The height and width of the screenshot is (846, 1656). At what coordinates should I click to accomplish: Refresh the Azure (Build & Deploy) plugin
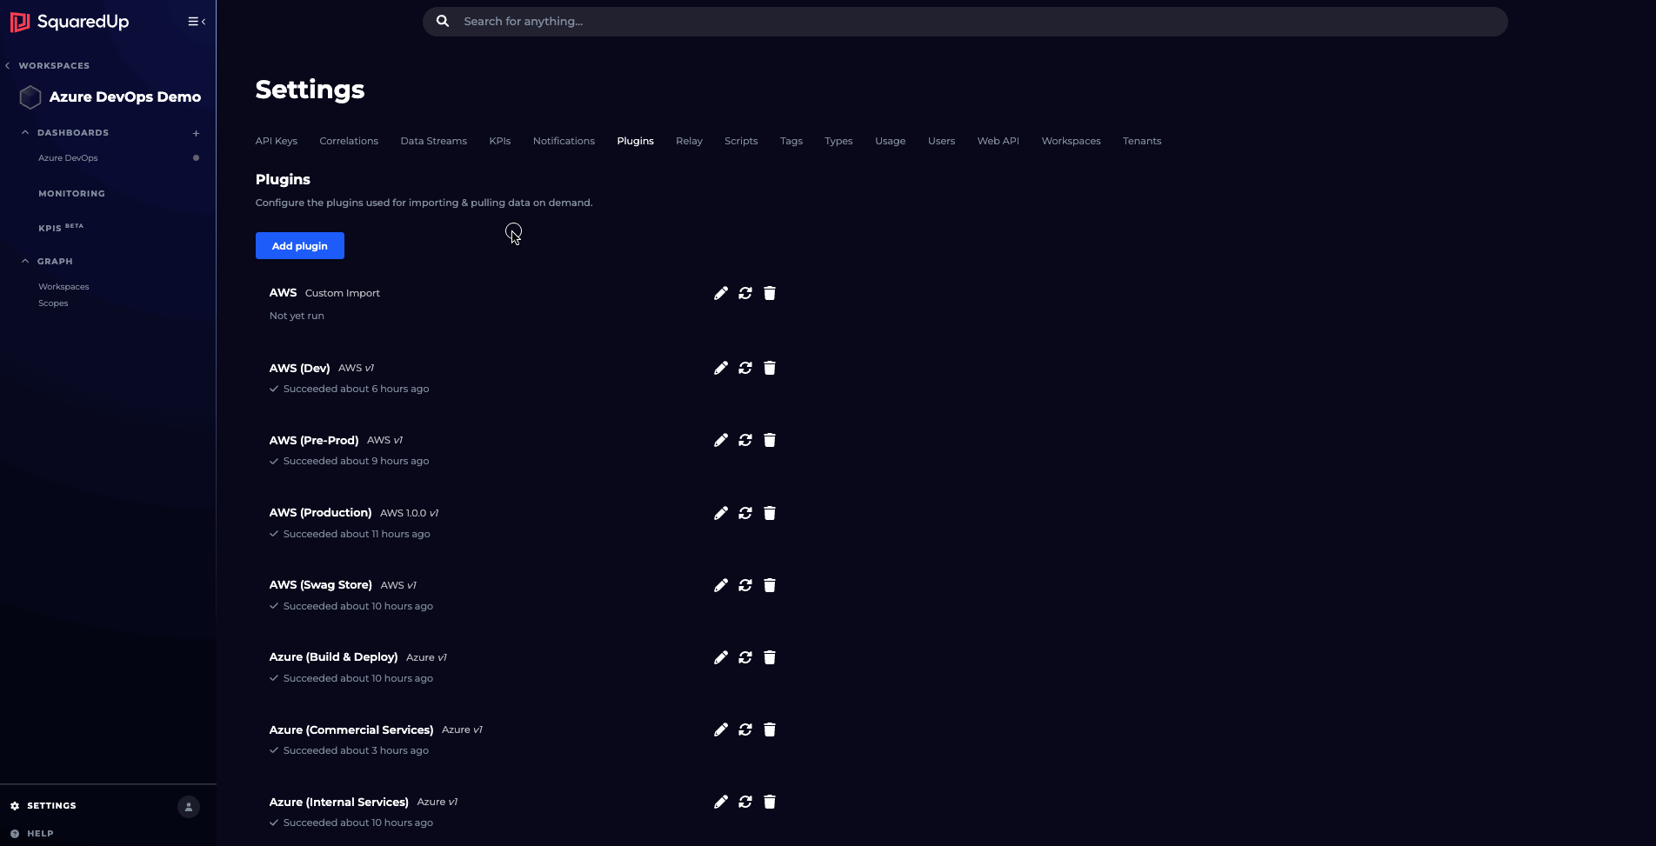[x=745, y=657]
